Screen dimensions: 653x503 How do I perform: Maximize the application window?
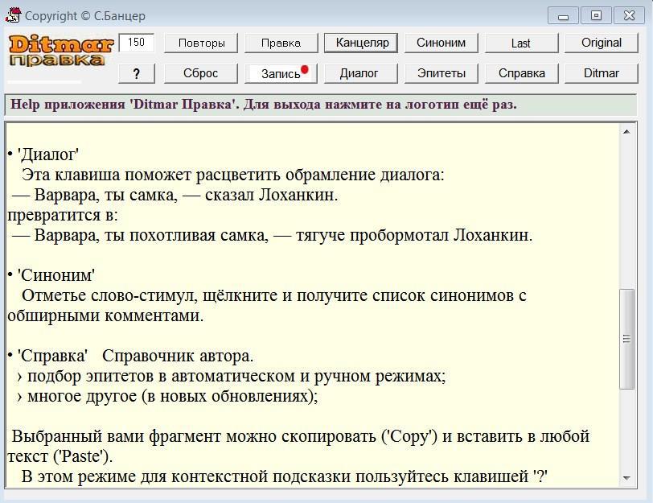[596, 15]
